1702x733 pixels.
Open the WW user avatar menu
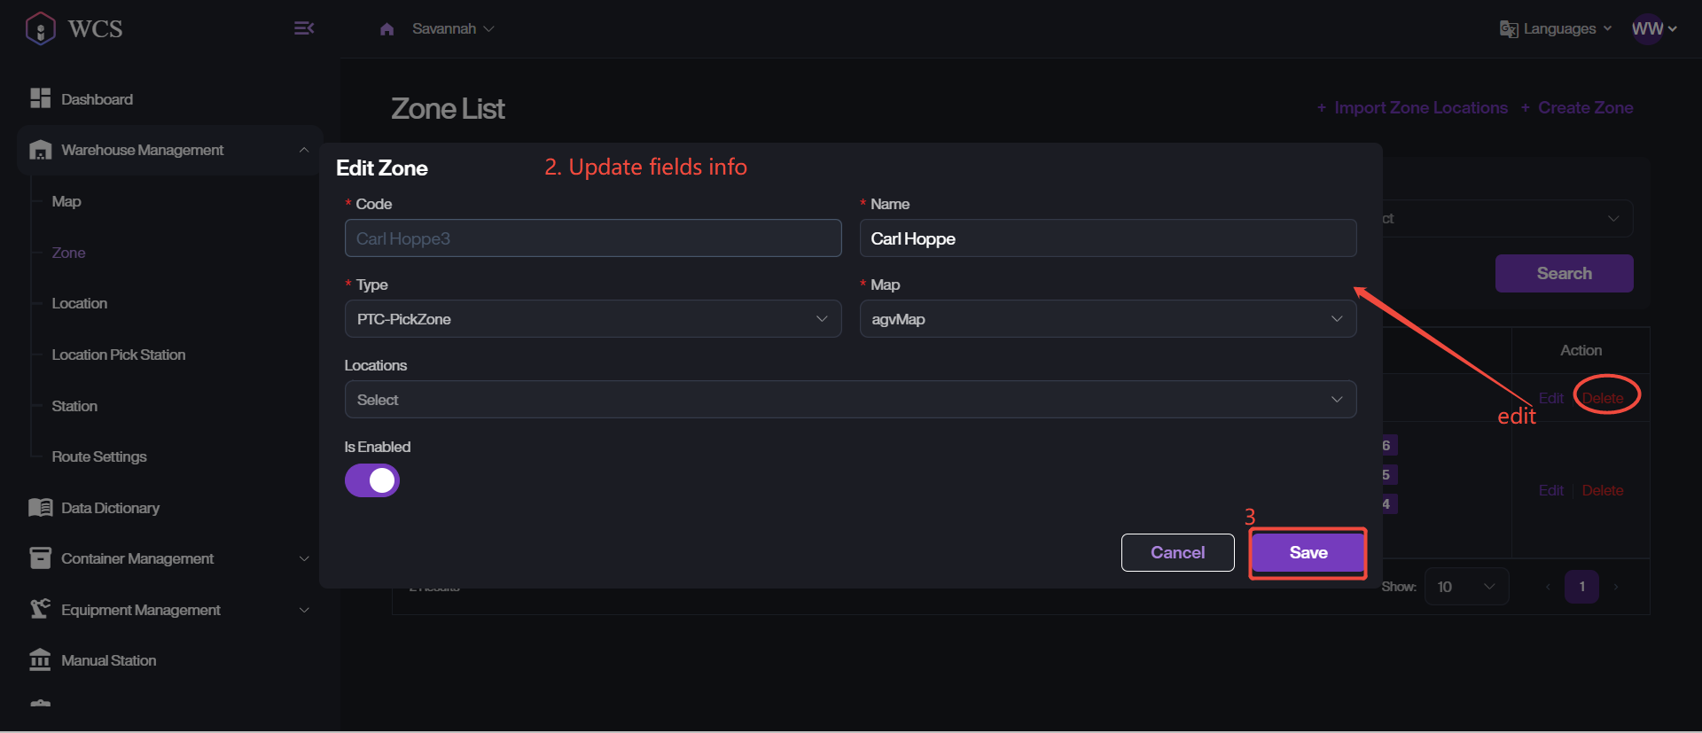pos(1653,29)
